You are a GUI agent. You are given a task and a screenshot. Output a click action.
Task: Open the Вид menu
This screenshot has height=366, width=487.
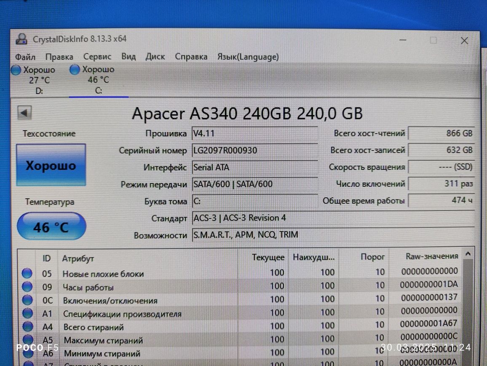(x=128, y=57)
